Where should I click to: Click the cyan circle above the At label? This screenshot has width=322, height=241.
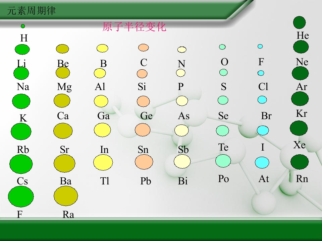[x=262, y=162]
